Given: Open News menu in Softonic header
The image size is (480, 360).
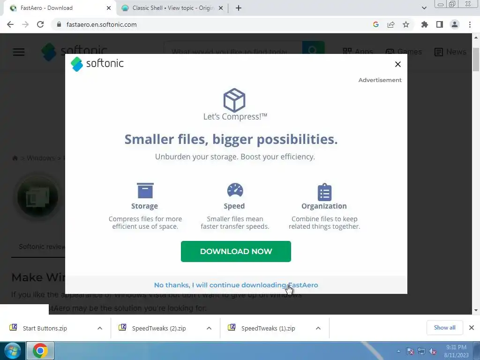Looking at the screenshot, I should (450, 52).
